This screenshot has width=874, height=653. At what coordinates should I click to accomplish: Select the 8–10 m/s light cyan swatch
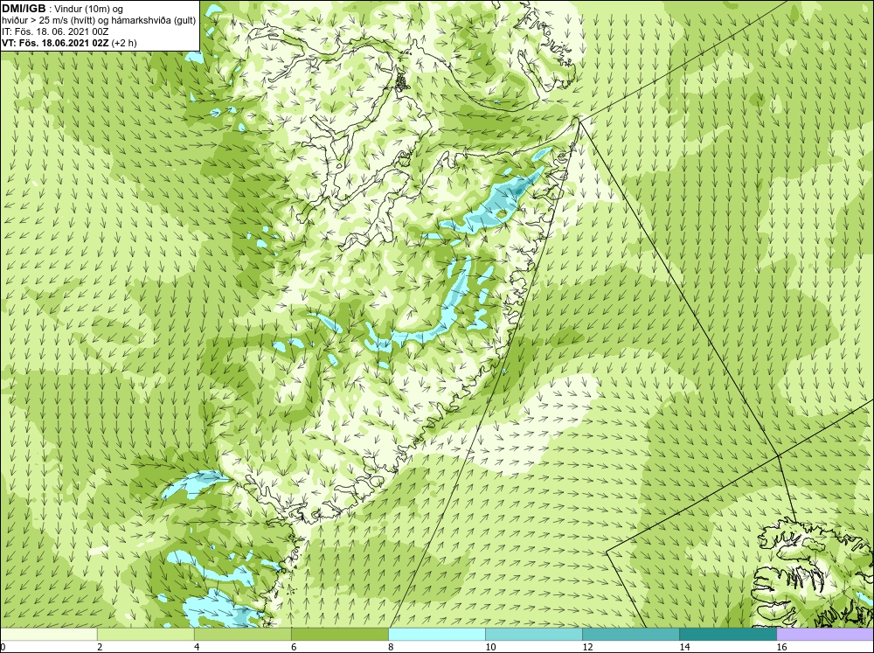(436, 634)
